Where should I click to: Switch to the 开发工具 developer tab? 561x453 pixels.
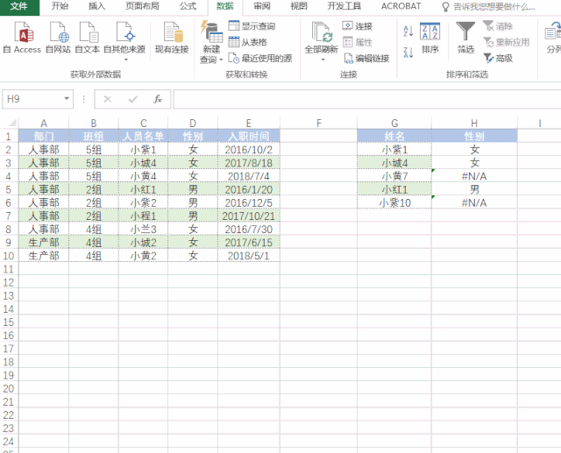tap(344, 6)
